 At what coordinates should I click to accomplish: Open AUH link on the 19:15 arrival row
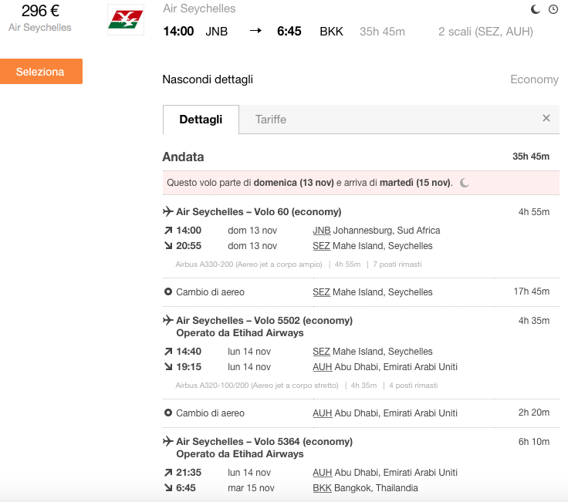click(323, 367)
